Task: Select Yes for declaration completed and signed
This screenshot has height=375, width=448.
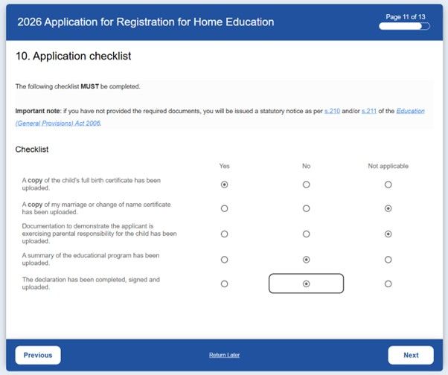Action: point(225,283)
